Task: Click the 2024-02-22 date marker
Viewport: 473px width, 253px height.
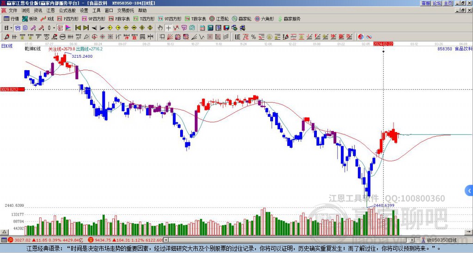Action: coord(383,44)
